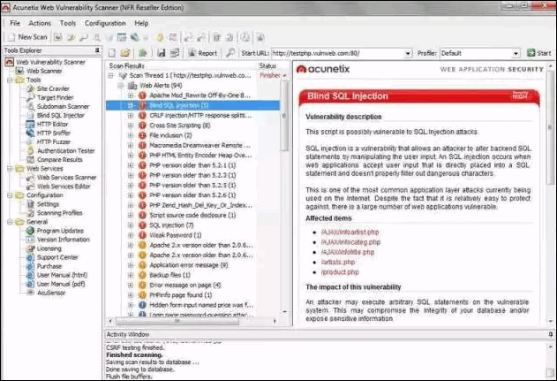
Task: Open HTTP Editor tool icon
Action: click(31, 124)
